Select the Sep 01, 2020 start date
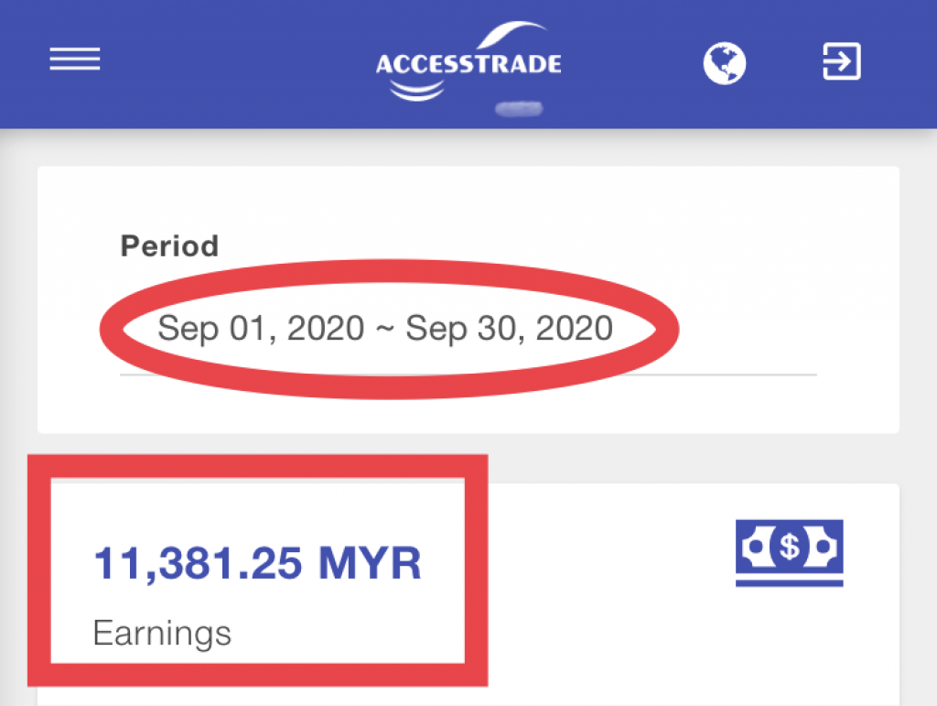The width and height of the screenshot is (937, 706). click(261, 328)
